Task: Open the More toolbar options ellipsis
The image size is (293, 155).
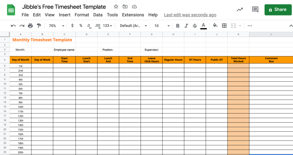Action: [250, 26]
